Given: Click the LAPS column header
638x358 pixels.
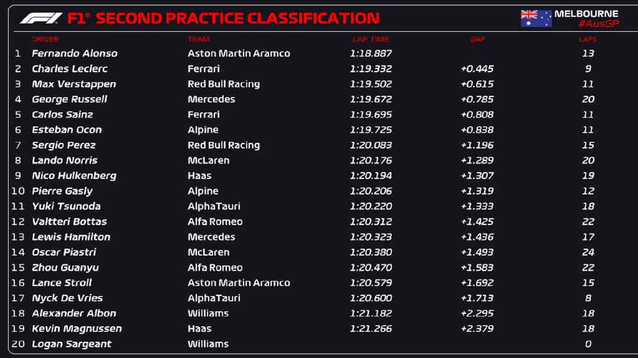Looking at the screenshot, I should (588, 39).
